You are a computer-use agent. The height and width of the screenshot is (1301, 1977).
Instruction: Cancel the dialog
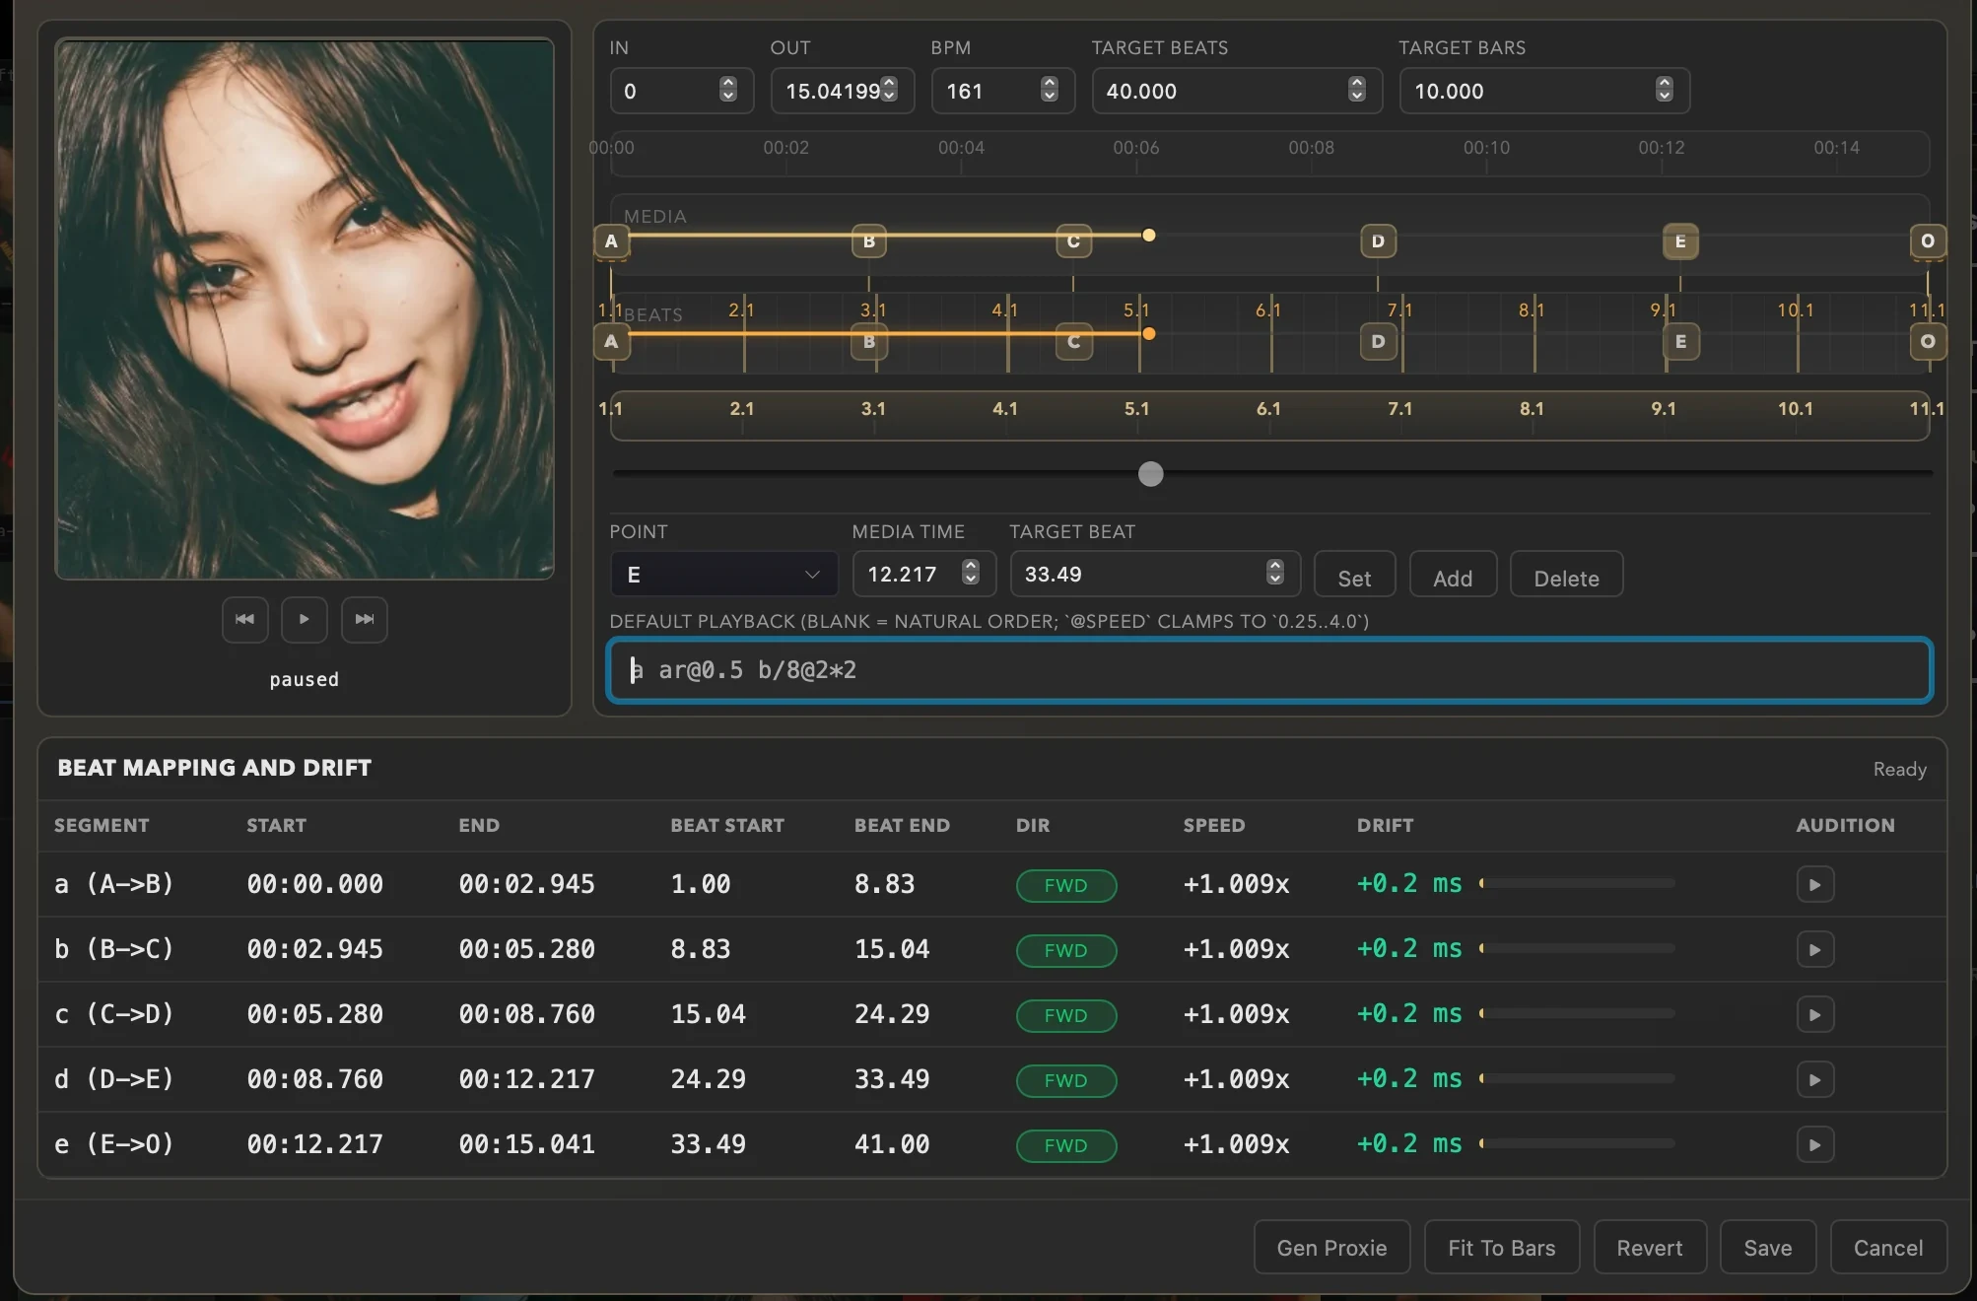click(1888, 1248)
